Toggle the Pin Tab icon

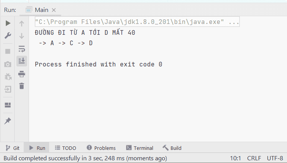click(8, 121)
